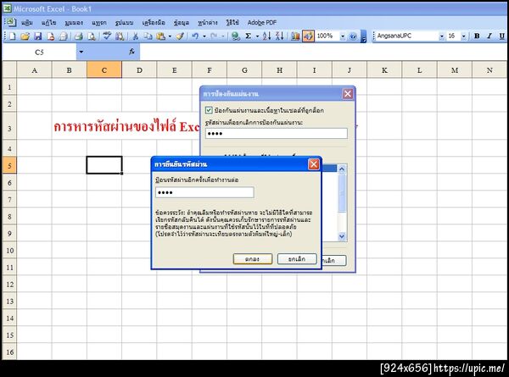Launch the Chart Wizard

(295, 36)
